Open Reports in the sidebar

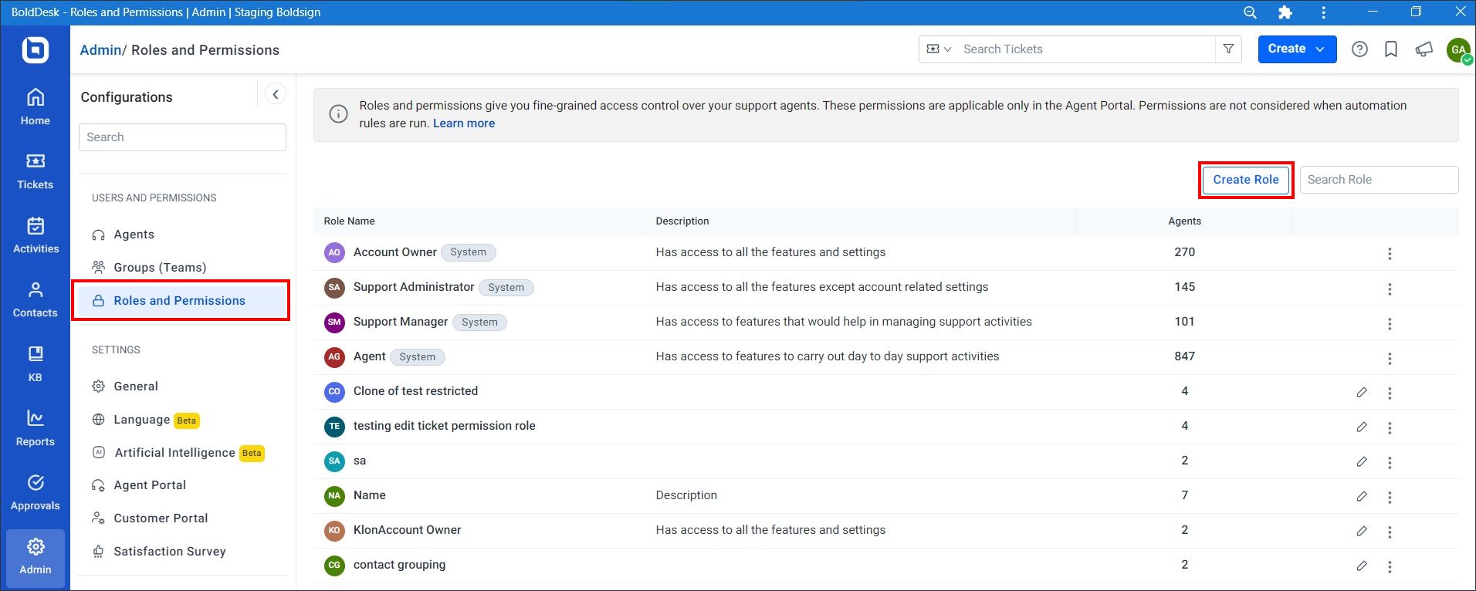(36, 428)
